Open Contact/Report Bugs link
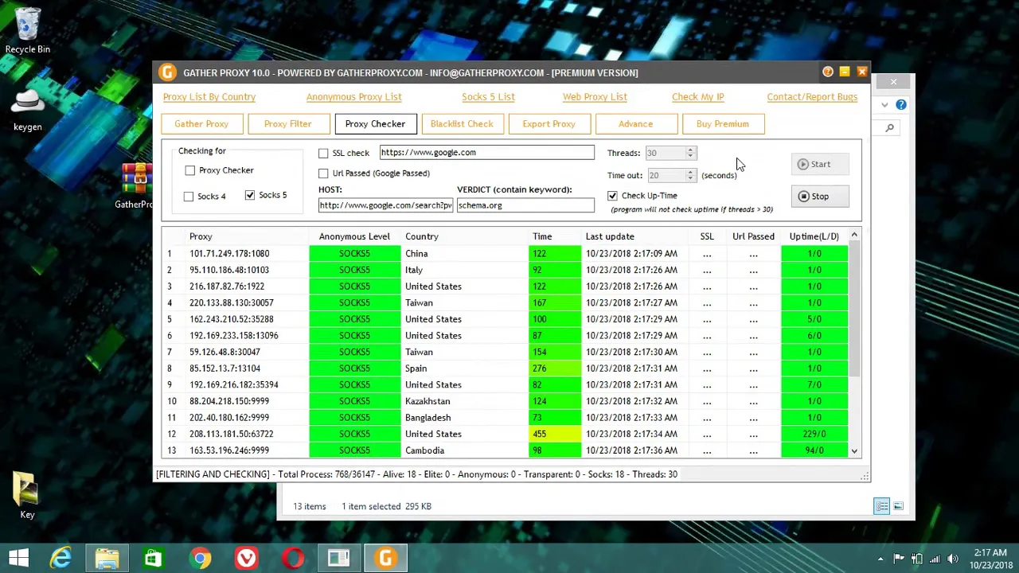 pos(812,97)
